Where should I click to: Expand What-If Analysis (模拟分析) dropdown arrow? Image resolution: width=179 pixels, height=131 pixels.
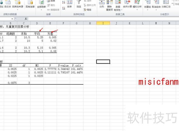point(137,10)
